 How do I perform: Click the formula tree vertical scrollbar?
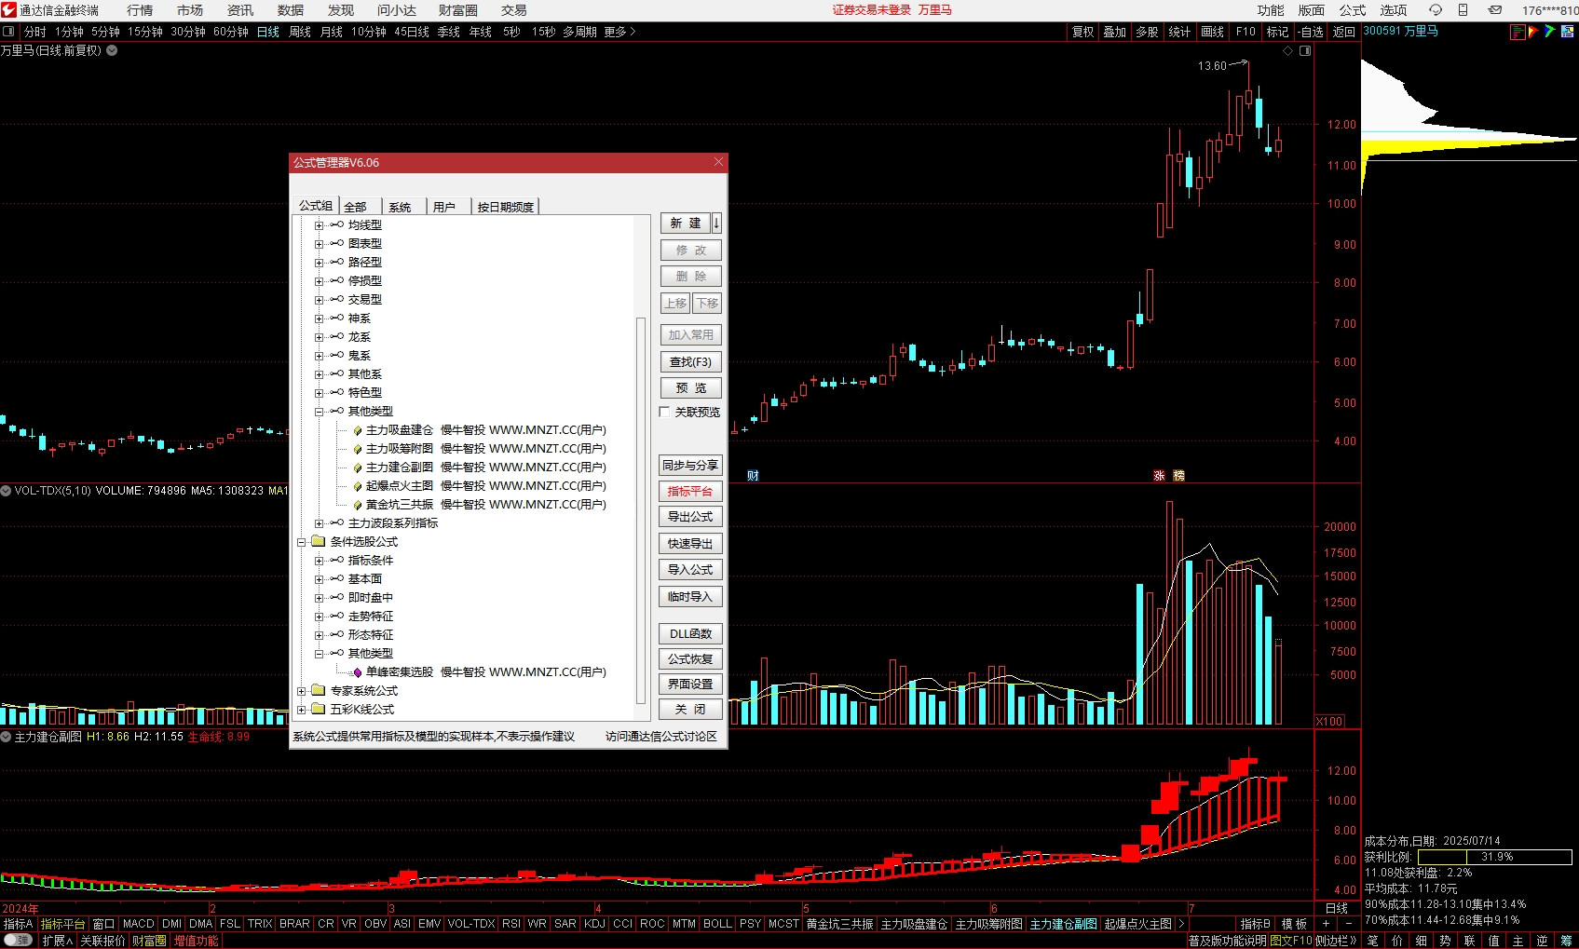pos(640,510)
